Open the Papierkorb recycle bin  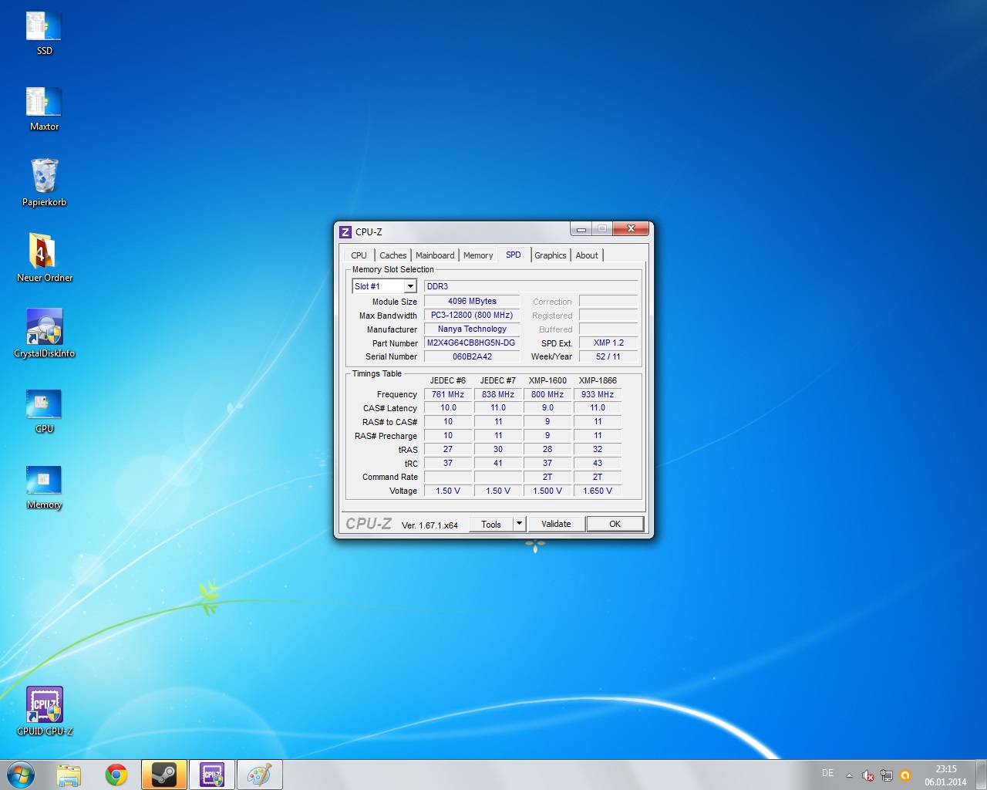coord(44,184)
